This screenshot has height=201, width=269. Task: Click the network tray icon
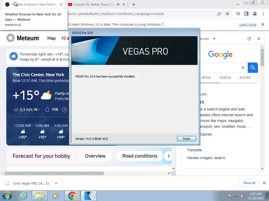(x=236, y=196)
